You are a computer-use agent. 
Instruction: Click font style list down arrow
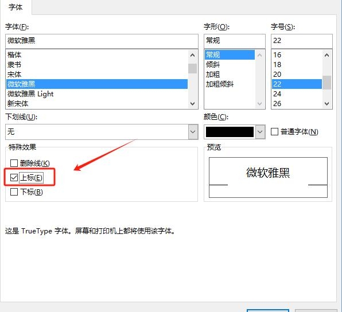tap(259, 103)
